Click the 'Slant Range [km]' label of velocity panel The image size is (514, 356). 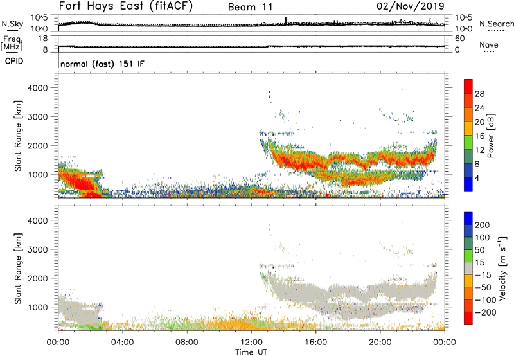(x=18, y=268)
